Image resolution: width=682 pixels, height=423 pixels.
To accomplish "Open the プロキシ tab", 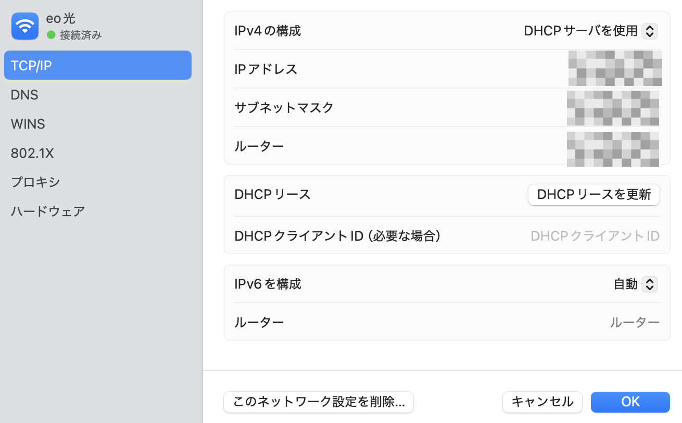I will pyautogui.click(x=35, y=182).
